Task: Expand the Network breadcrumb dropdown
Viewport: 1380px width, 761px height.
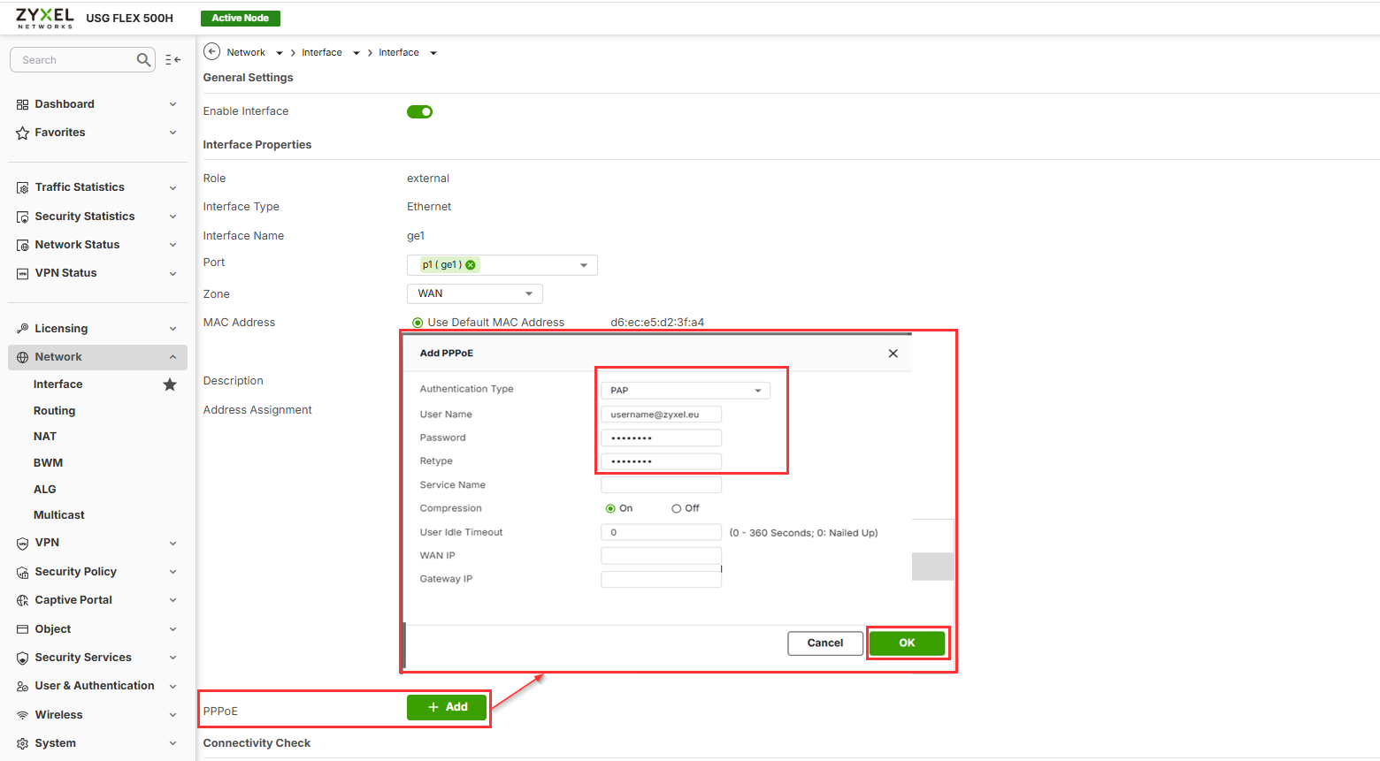Action: click(279, 52)
